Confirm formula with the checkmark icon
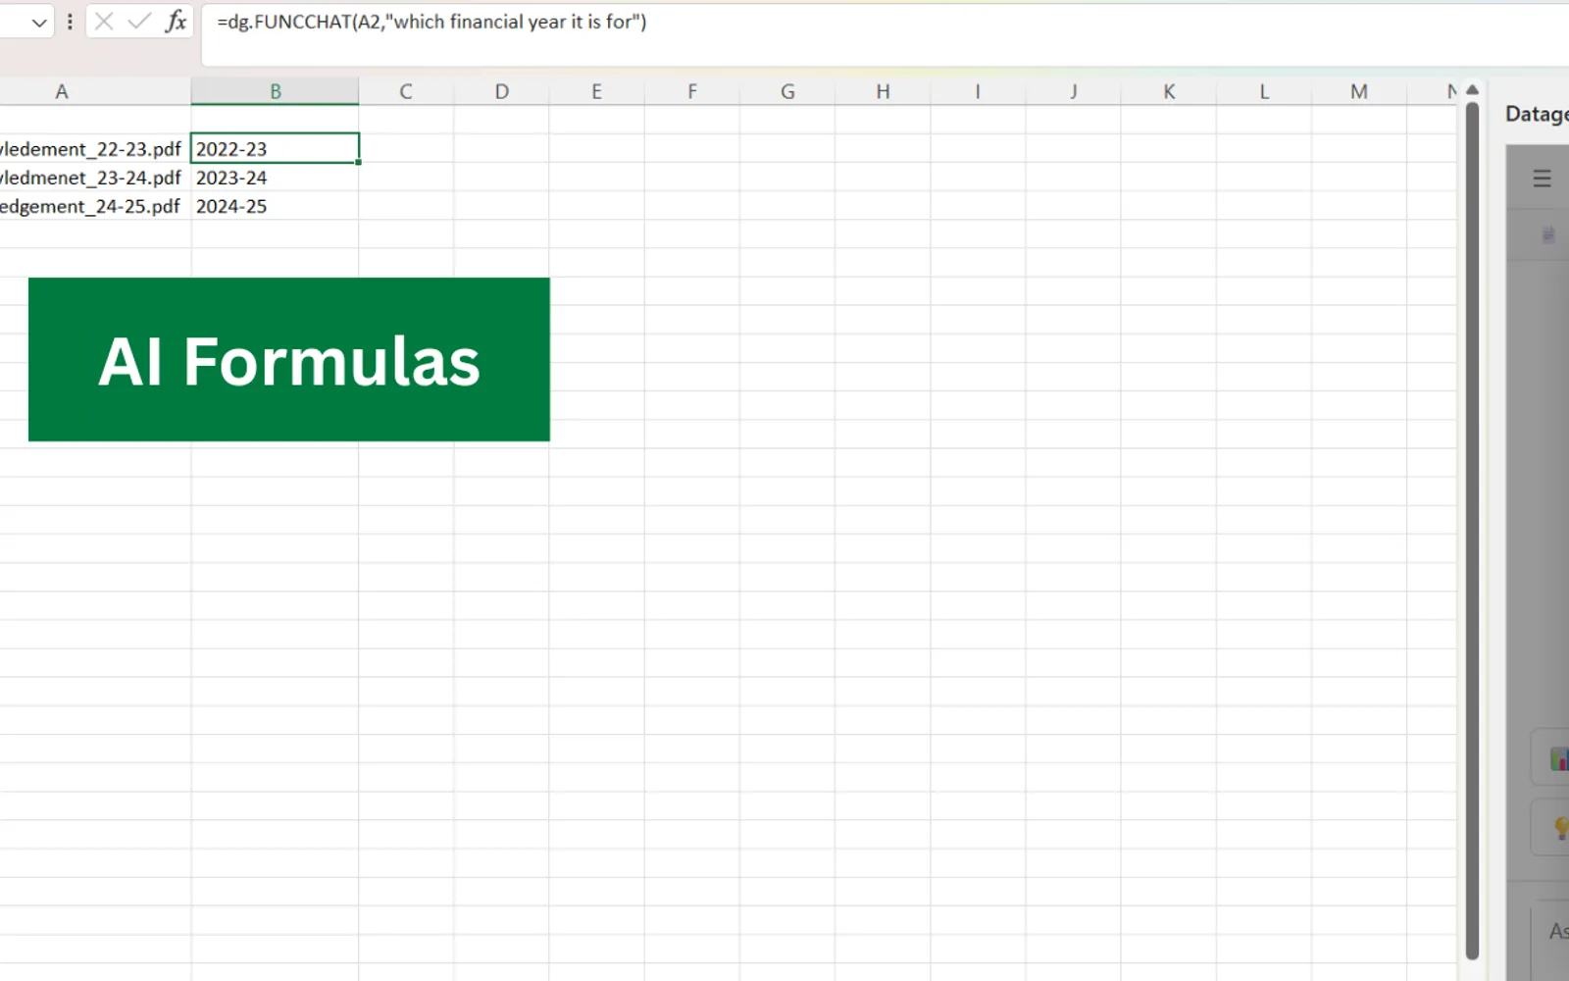1569x981 pixels. coord(139,22)
